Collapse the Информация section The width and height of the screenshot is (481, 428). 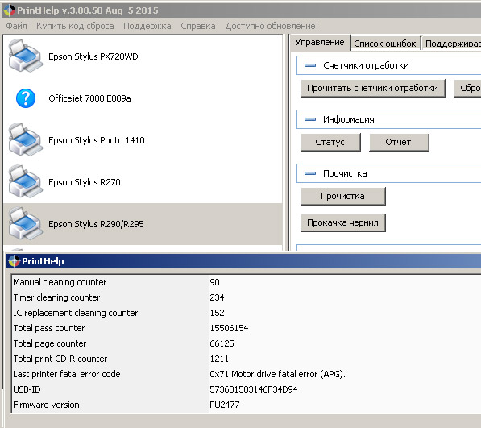(310, 119)
